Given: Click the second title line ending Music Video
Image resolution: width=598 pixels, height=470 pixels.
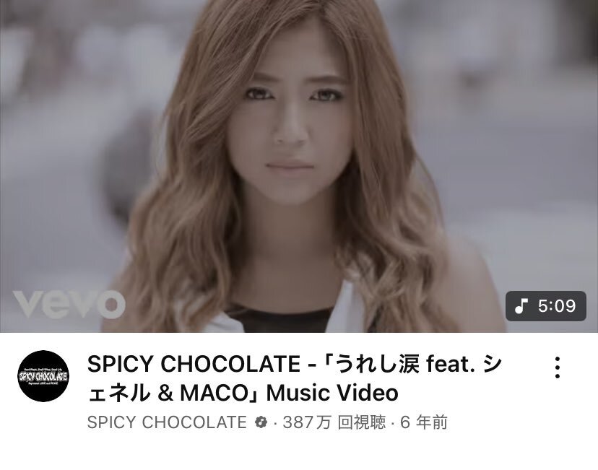Looking at the screenshot, I should pyautogui.click(x=243, y=393).
